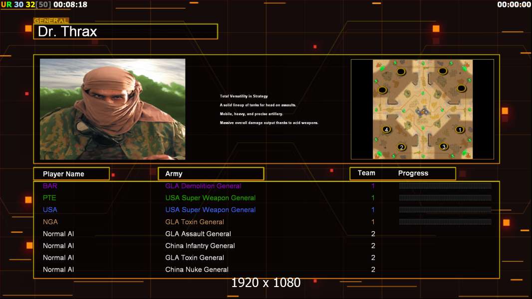Select start position 4 on the map

pos(386,130)
